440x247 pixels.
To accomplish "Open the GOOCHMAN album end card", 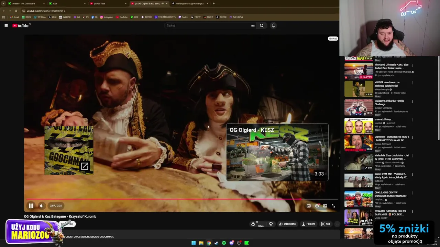I will click(x=69, y=151).
